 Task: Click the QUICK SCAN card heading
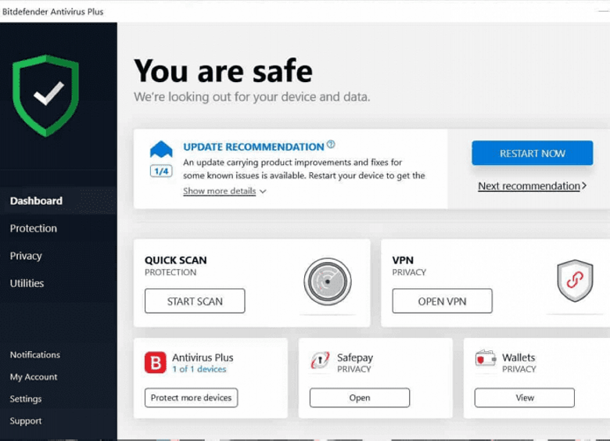pyautogui.click(x=175, y=260)
